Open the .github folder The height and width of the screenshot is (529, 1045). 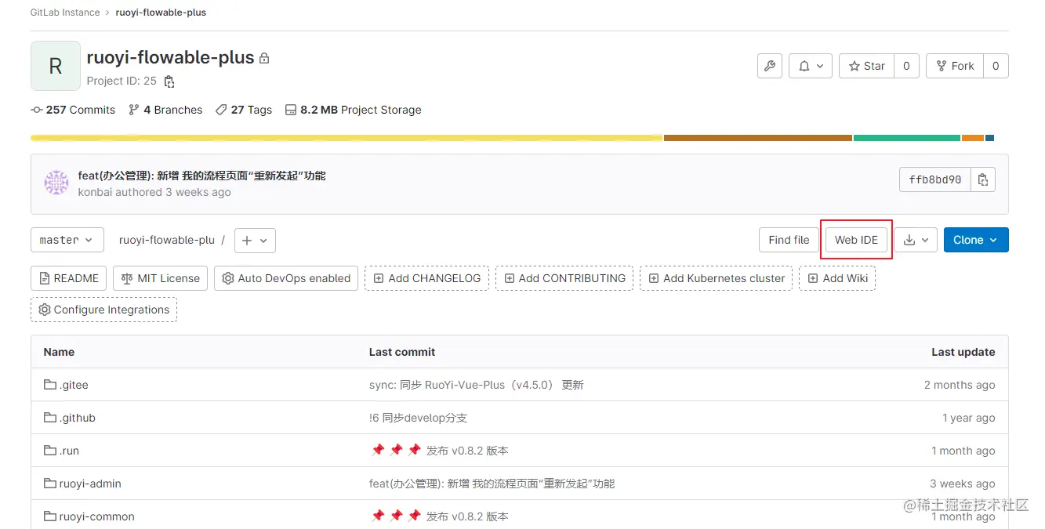(77, 418)
